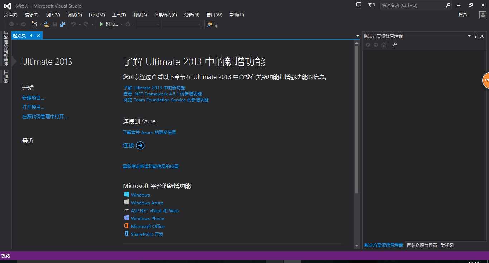
Task: Open 了解有关 Azure 的更多信息 link
Action: pos(149,132)
